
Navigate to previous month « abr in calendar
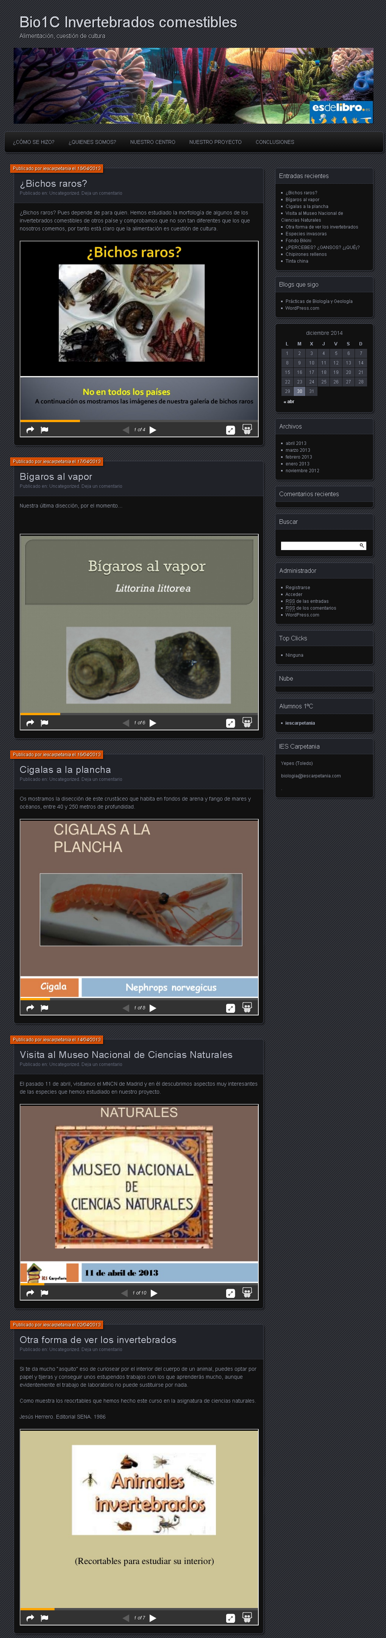click(x=289, y=402)
